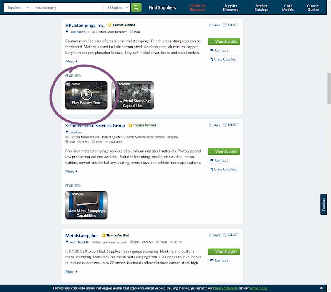Tick Select checkbox for 3-Dimensional Services Group
The width and height of the screenshot is (331, 292).
pyautogui.click(x=225, y=125)
